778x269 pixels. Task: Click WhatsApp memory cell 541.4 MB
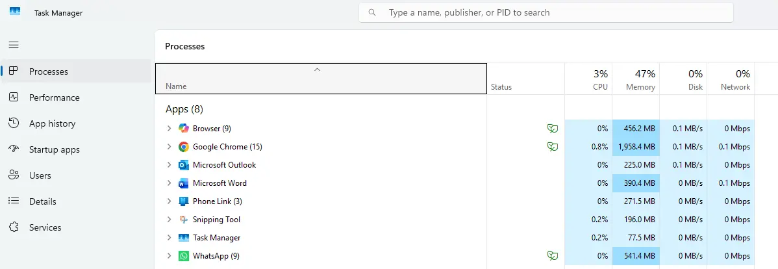pyautogui.click(x=636, y=256)
